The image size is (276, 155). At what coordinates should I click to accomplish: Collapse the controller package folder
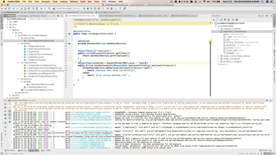coord(19,38)
